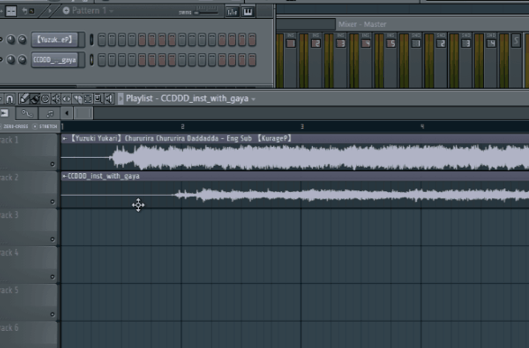
Task: Select mixer insert track 1
Action: 290,43
